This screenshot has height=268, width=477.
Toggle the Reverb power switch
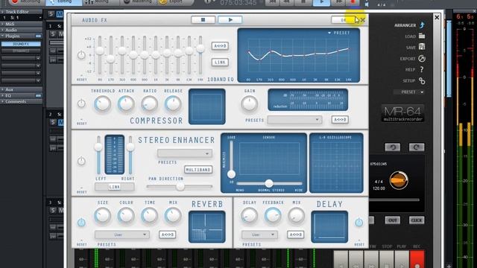click(x=81, y=223)
